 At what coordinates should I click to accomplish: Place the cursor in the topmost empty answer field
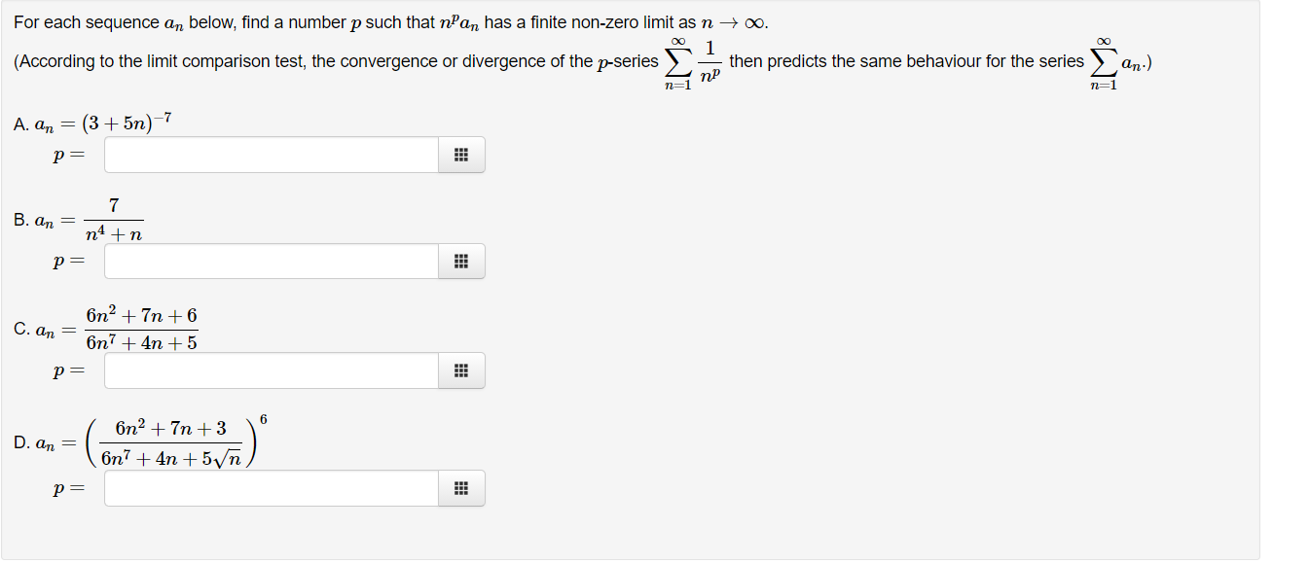[268, 155]
